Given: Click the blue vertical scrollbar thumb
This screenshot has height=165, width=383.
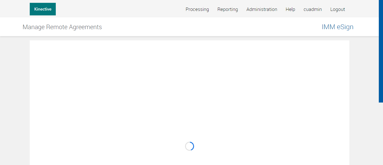Looking at the screenshot, I should 381,51.
